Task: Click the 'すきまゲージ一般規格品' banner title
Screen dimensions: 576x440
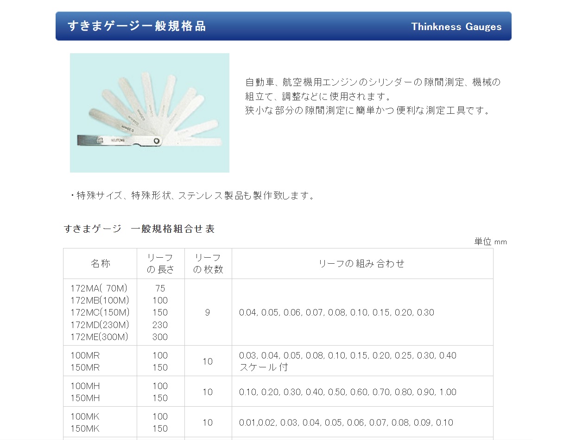Action: (x=137, y=26)
